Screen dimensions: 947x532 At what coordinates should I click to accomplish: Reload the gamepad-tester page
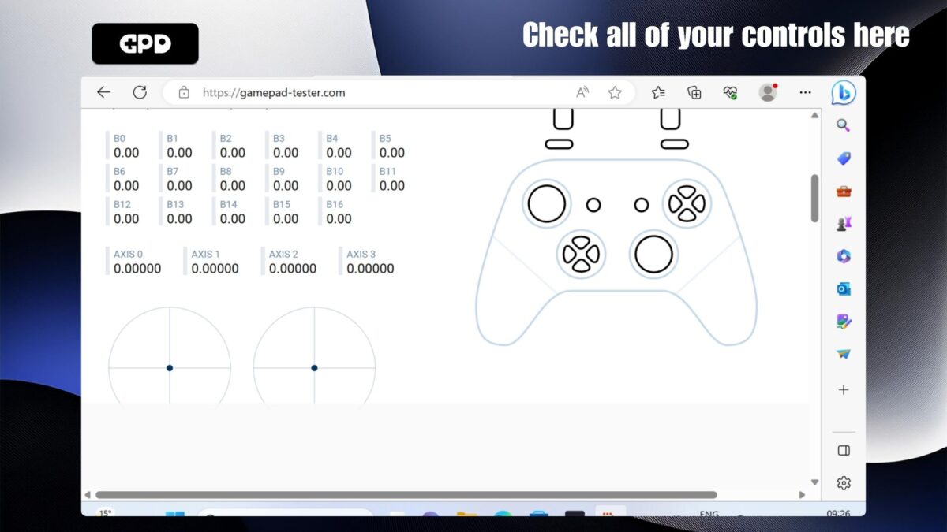point(140,92)
